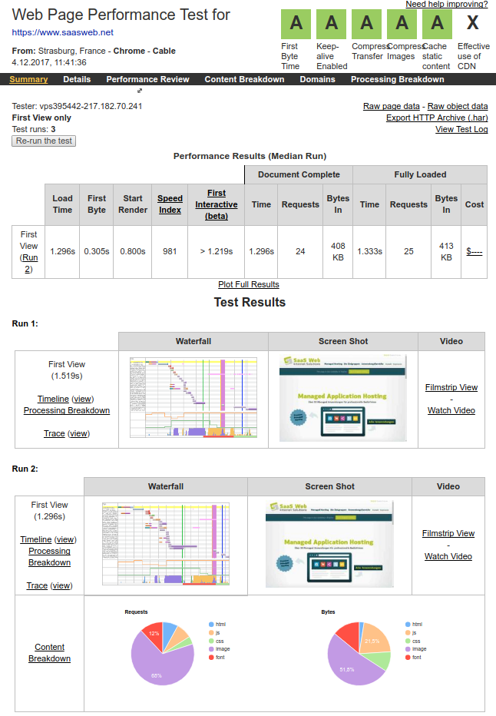Click the Load Time value 1.296s
This screenshot has height=716, width=496.
[x=62, y=252]
